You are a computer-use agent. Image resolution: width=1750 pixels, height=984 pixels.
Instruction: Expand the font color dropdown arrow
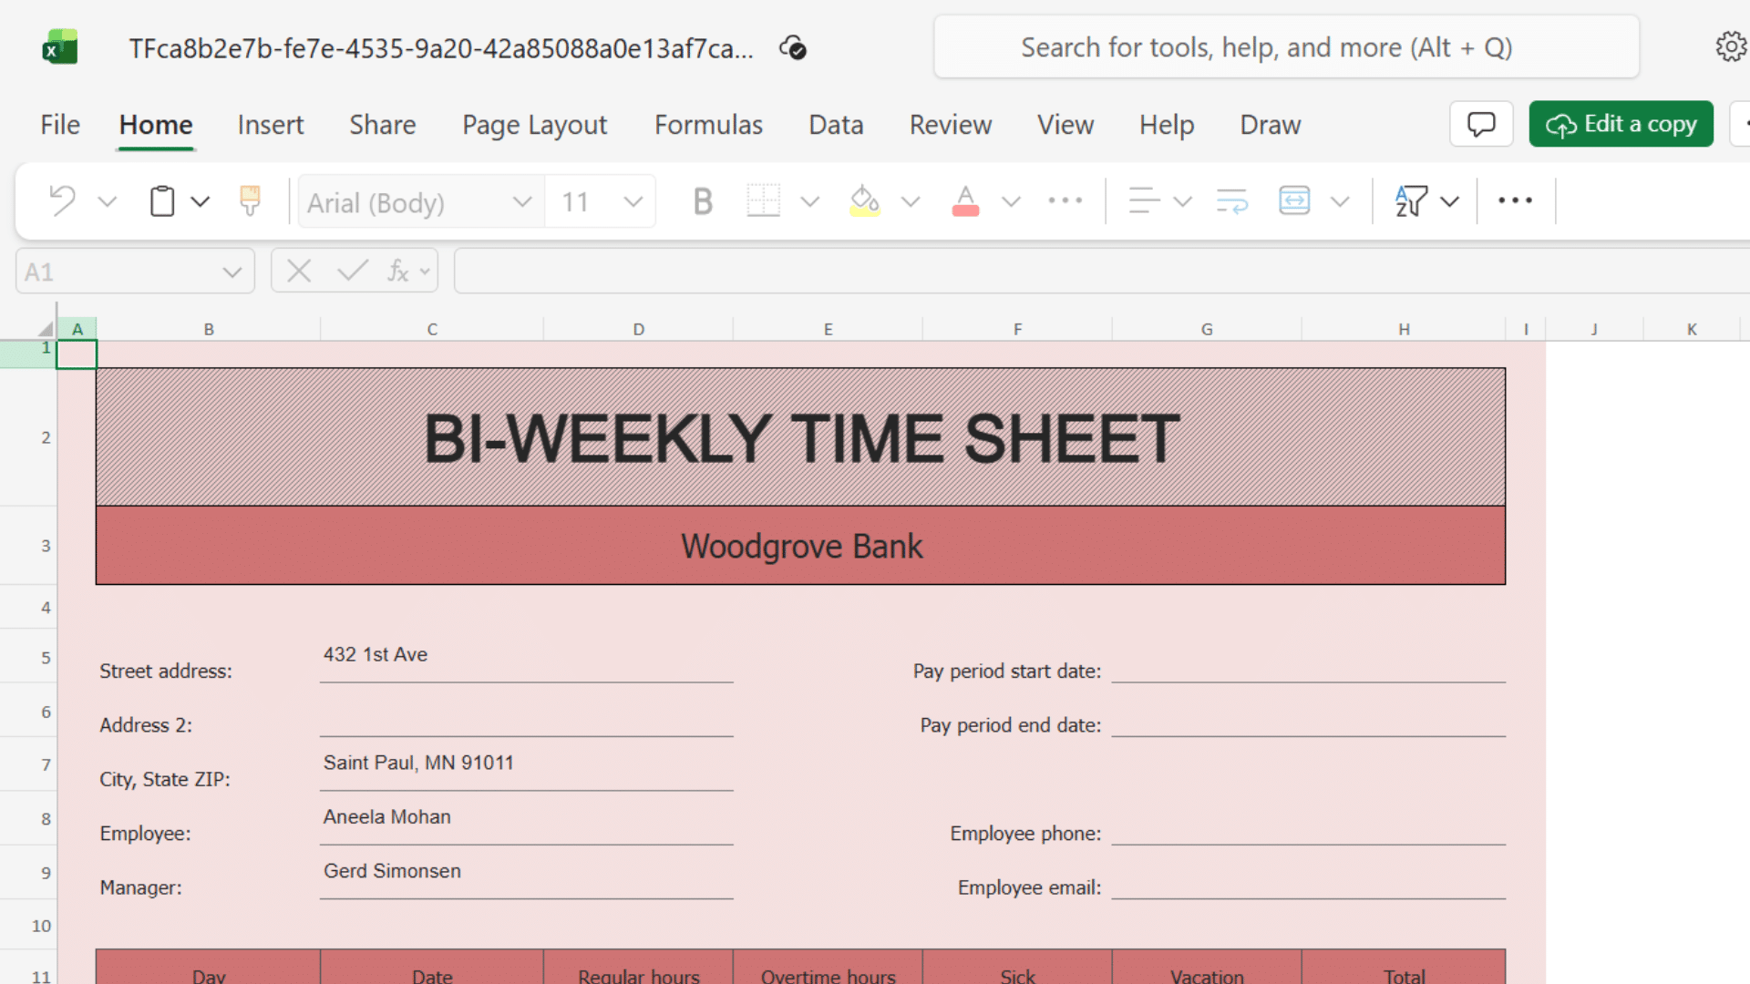coord(1011,201)
